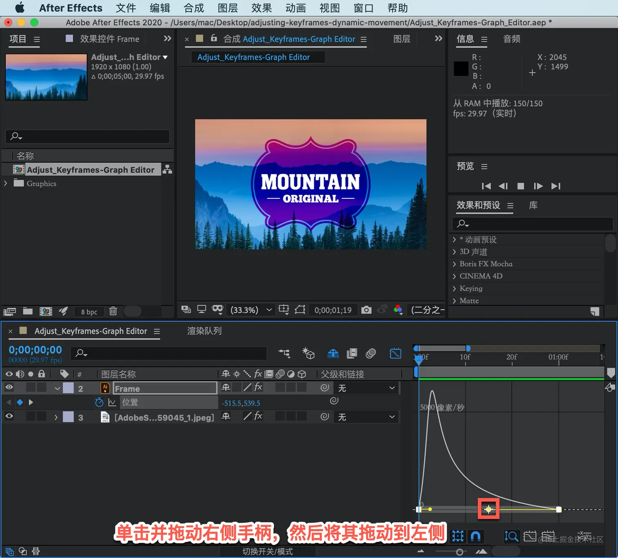Open the Interpret Footage icon in Project panel
The image size is (618, 558).
(10, 311)
